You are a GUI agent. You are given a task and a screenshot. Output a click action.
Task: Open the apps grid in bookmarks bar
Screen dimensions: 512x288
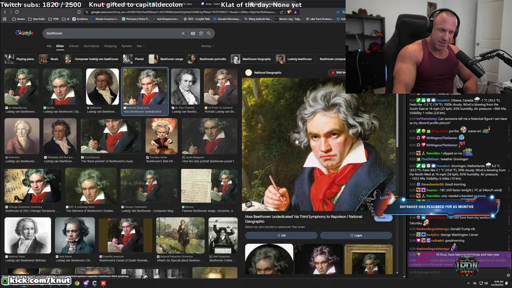[x=5, y=19]
